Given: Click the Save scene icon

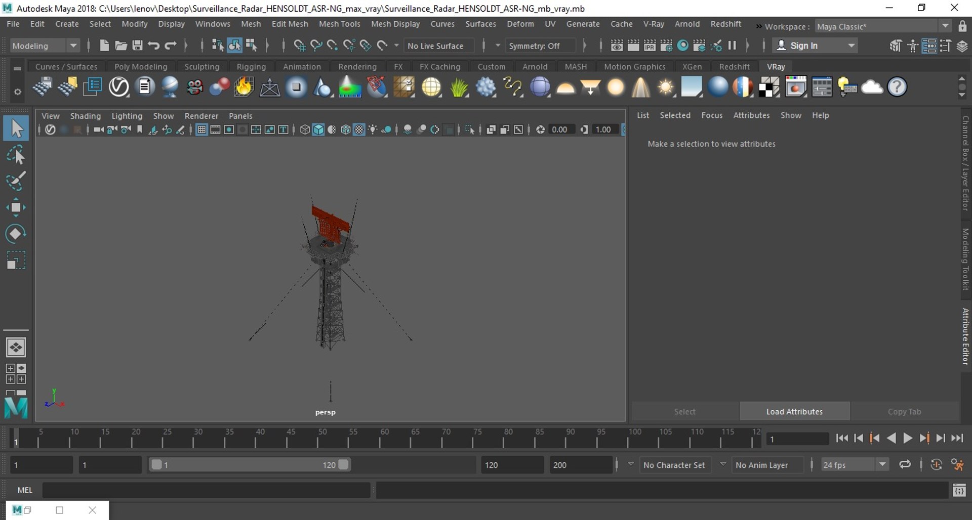Looking at the screenshot, I should coord(137,46).
